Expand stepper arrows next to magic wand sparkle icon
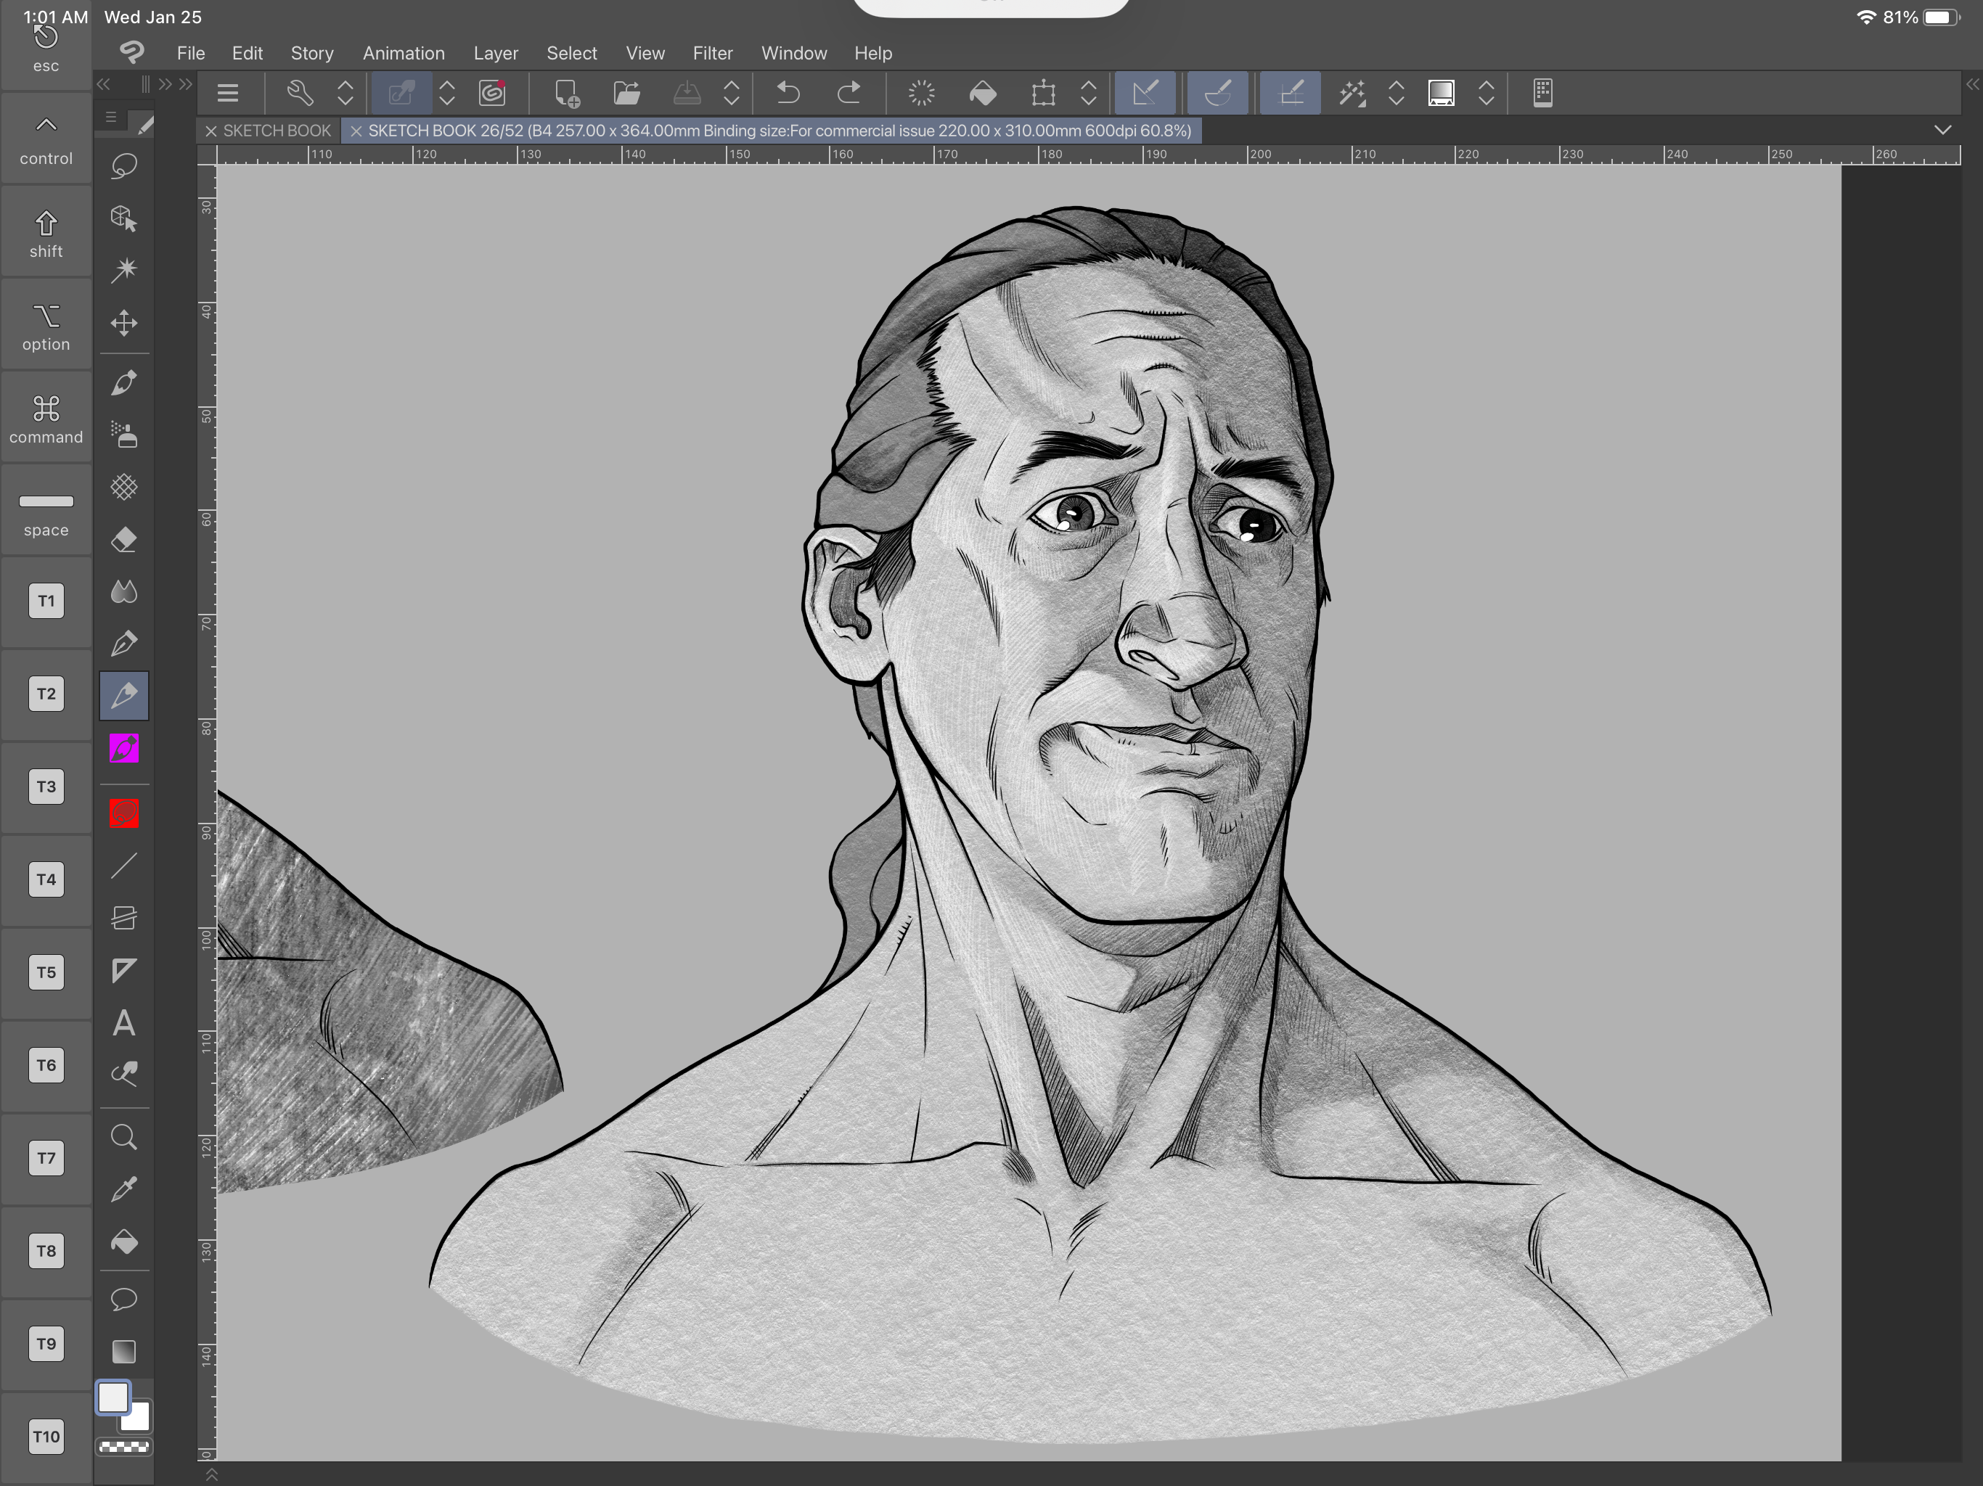This screenshot has height=1486, width=1983. tap(1396, 93)
